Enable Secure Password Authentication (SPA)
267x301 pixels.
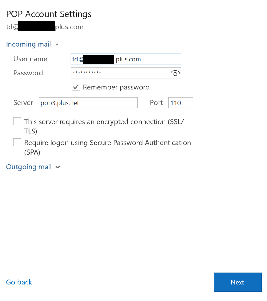click(x=17, y=142)
